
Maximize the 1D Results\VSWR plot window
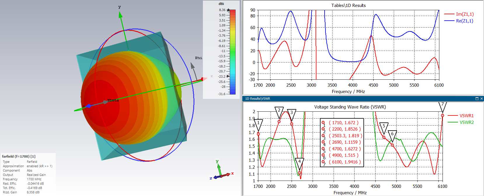[x=477, y=99]
